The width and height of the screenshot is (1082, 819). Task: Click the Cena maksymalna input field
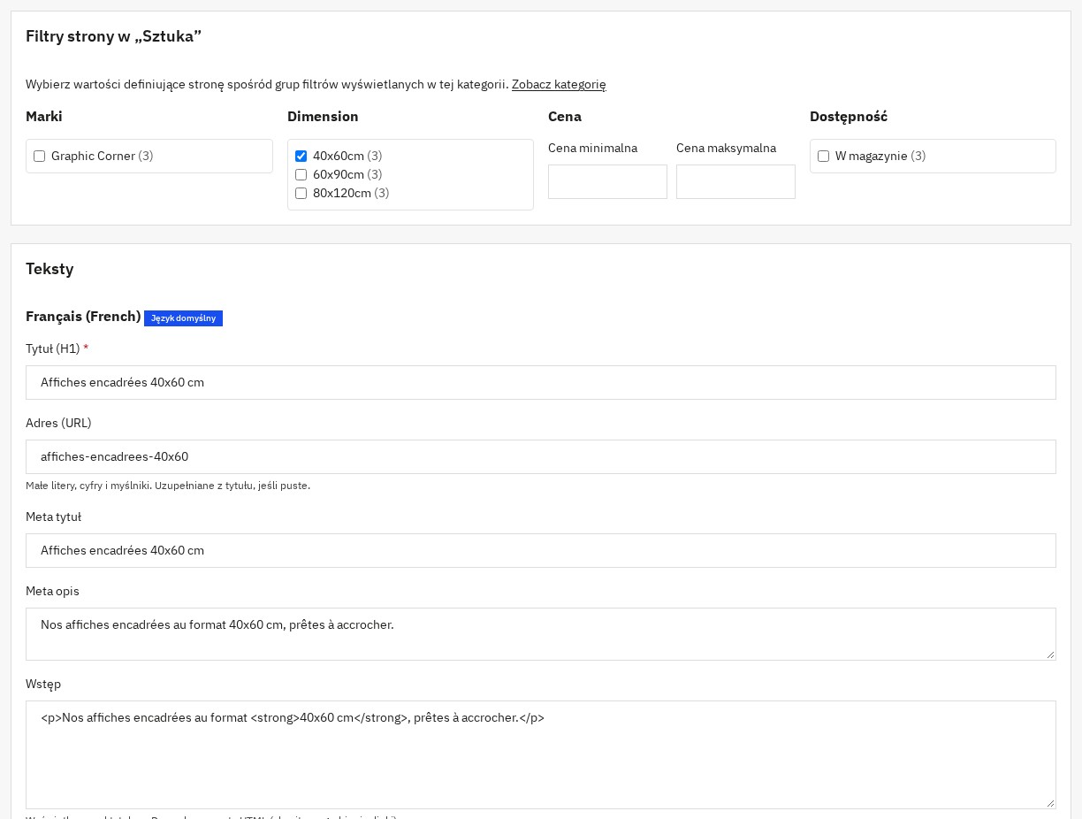735,181
